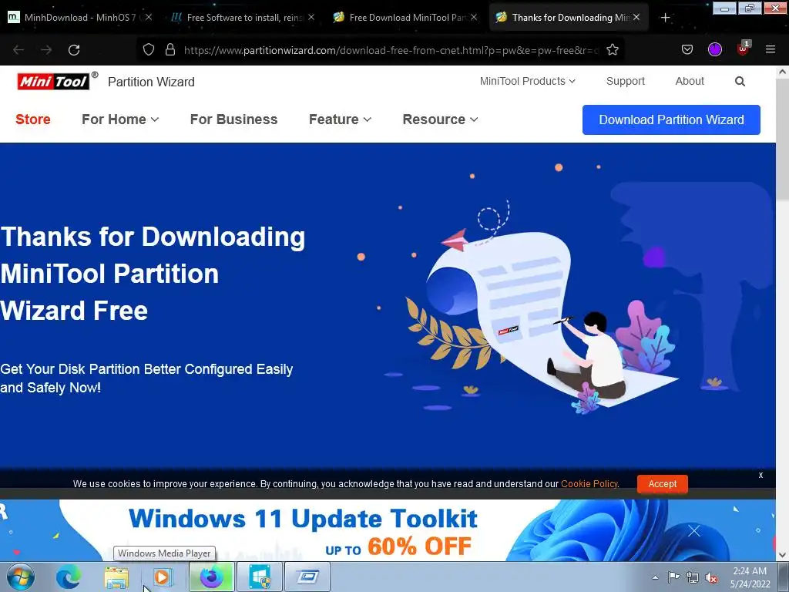Click Download Partition Wizard button
The height and width of the screenshot is (592, 789).
pos(671,119)
